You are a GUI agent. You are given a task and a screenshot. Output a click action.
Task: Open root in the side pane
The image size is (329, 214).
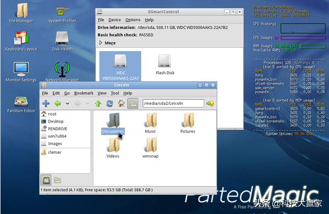pyautogui.click(x=65, y=114)
